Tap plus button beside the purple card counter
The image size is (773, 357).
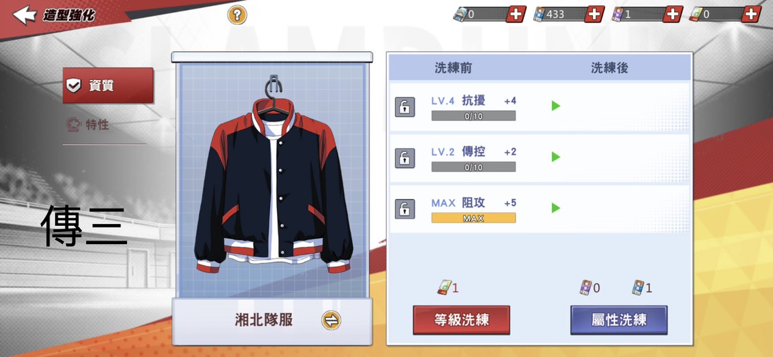673,14
